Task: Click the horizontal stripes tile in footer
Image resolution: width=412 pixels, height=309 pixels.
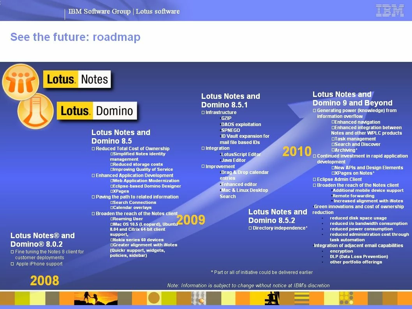Action: click(x=301, y=298)
